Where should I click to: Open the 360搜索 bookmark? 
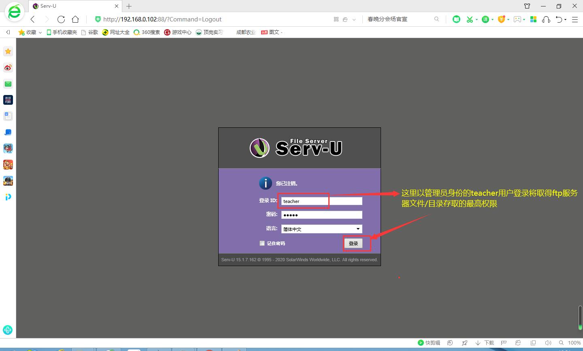[x=147, y=32]
